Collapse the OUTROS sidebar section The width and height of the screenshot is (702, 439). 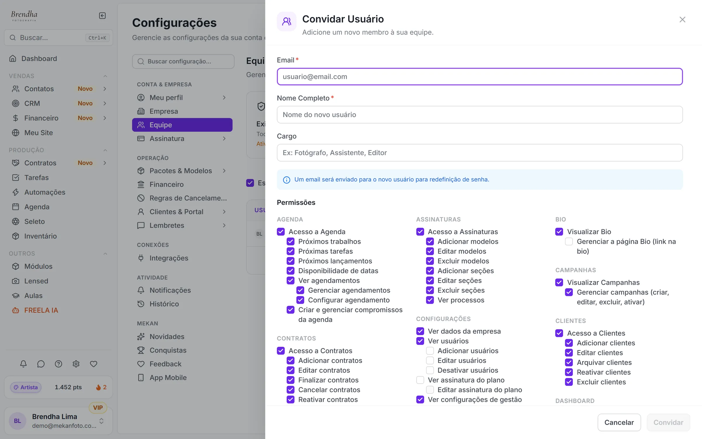tap(105, 253)
